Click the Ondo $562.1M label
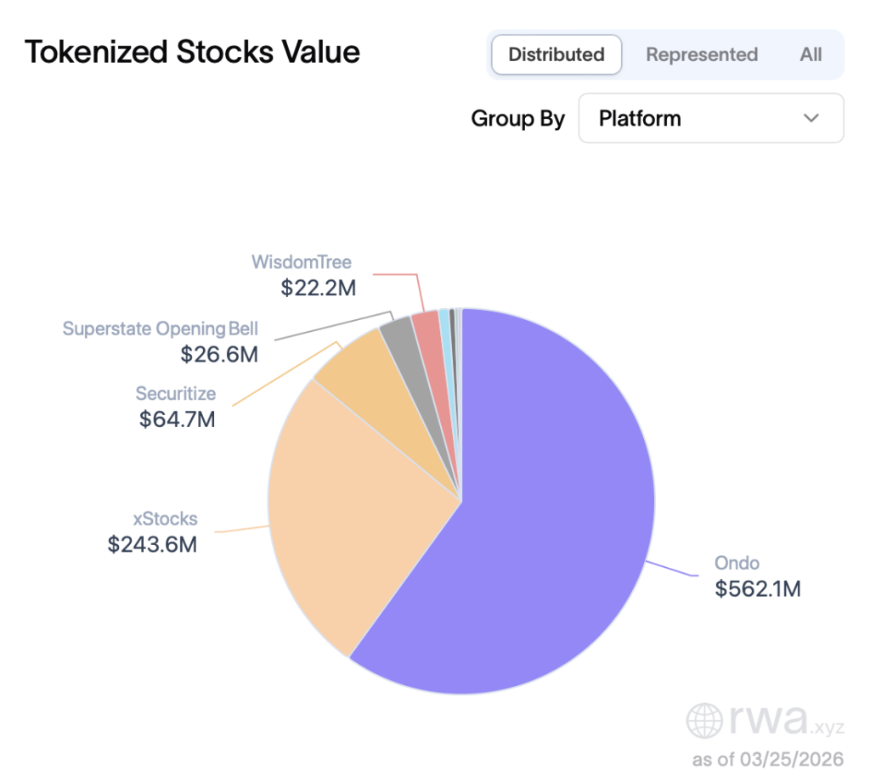The height and width of the screenshot is (781, 870). point(759,588)
